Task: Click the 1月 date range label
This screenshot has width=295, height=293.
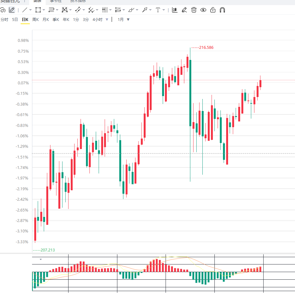Action: click(x=121, y=20)
